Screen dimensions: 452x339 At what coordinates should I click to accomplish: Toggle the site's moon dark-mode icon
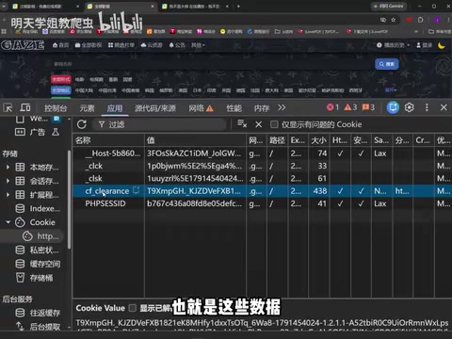pyautogui.click(x=442, y=45)
